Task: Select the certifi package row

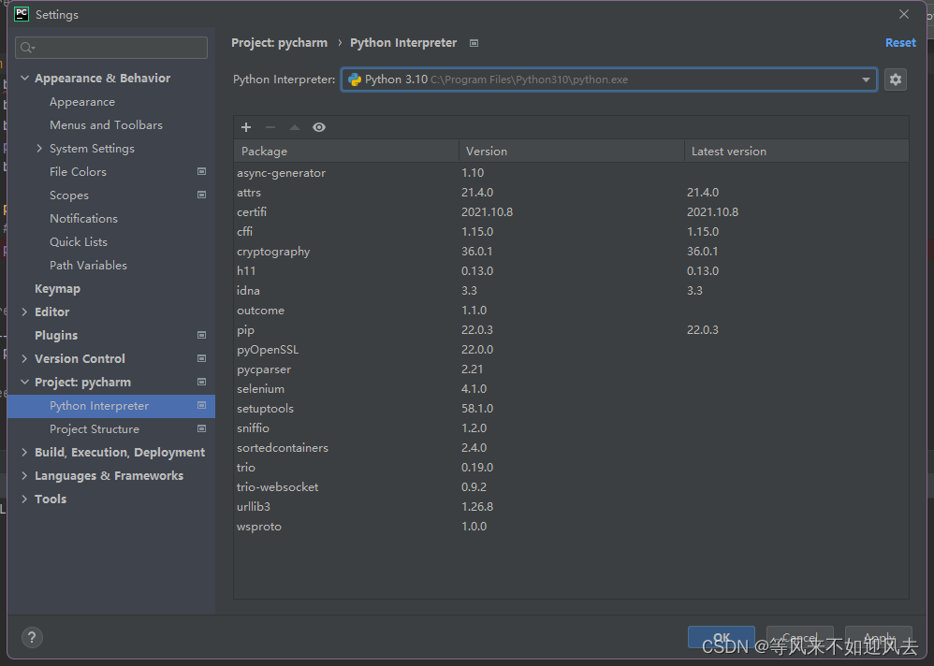Action: 571,212
